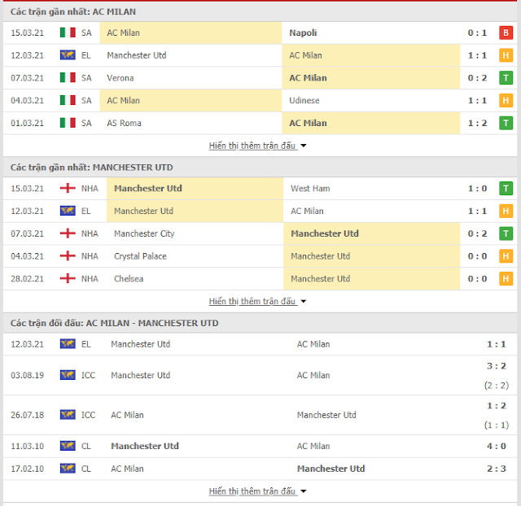Expand more matches under AC Milan recent section
Viewport: 521px width, 506px height.
pos(257,146)
